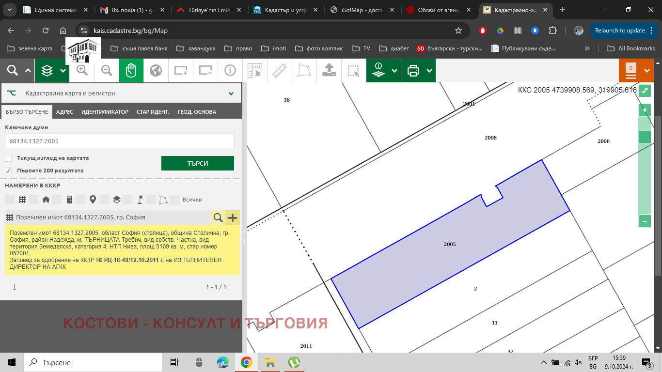662x372 pixels.
Task: Show full extent with globe icon
Action: click(156, 71)
